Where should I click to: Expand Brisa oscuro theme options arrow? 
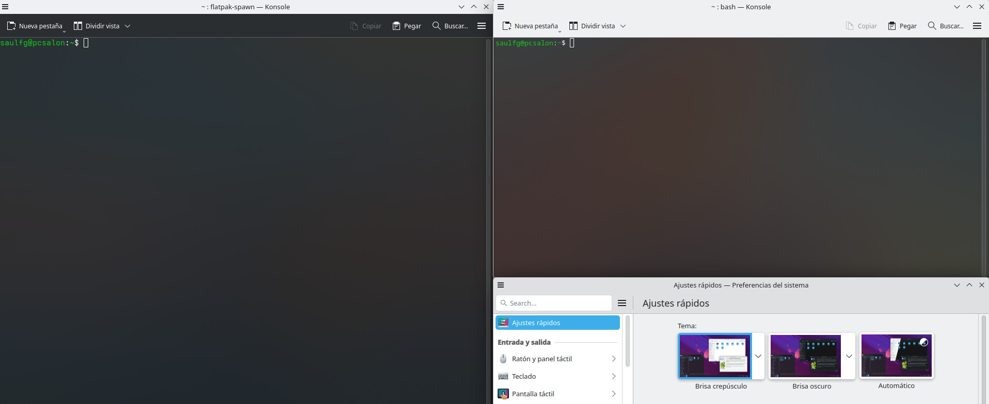pos(849,356)
